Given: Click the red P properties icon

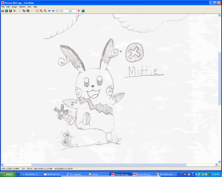Looking at the screenshot, I should [79, 11].
